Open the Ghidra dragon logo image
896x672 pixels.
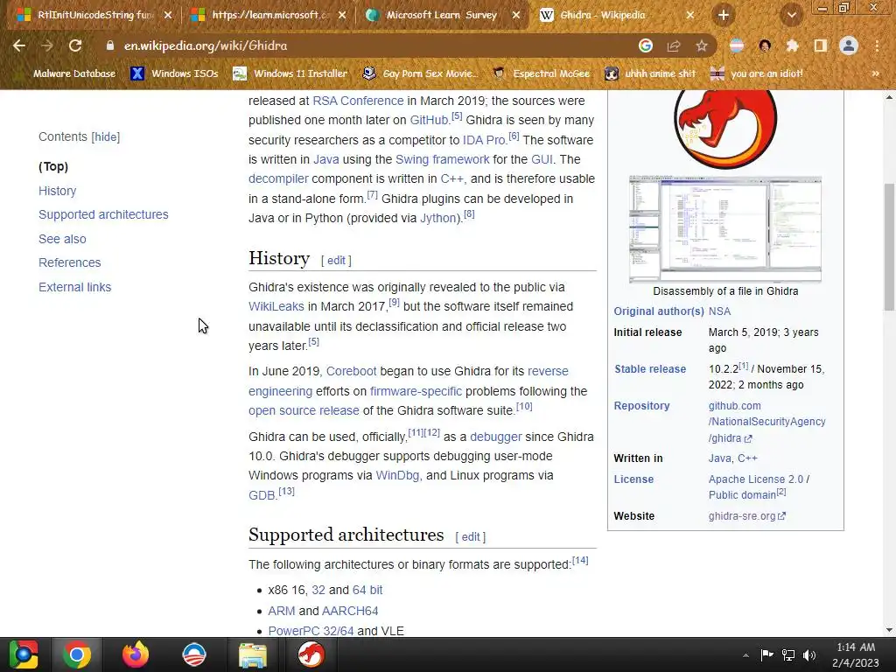point(725,129)
